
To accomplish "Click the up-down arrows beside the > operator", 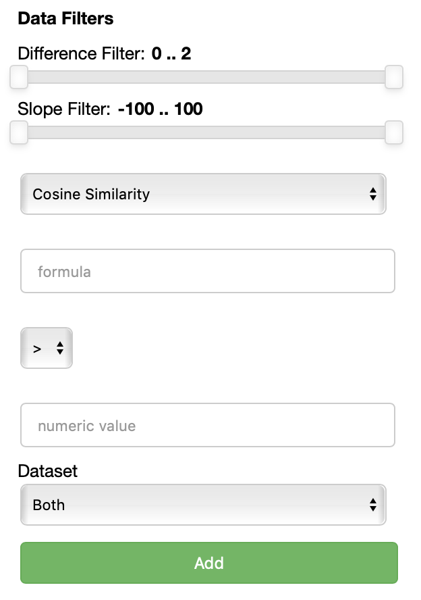I will [x=59, y=348].
